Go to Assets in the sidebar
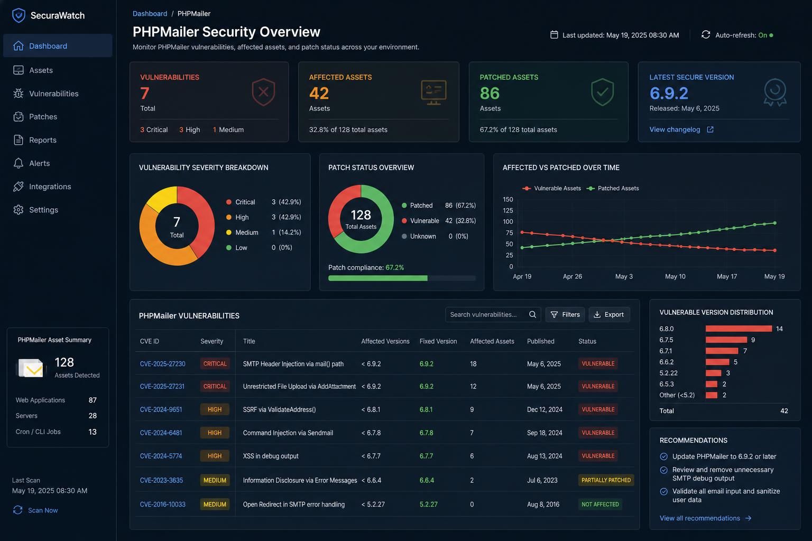 tap(58, 70)
